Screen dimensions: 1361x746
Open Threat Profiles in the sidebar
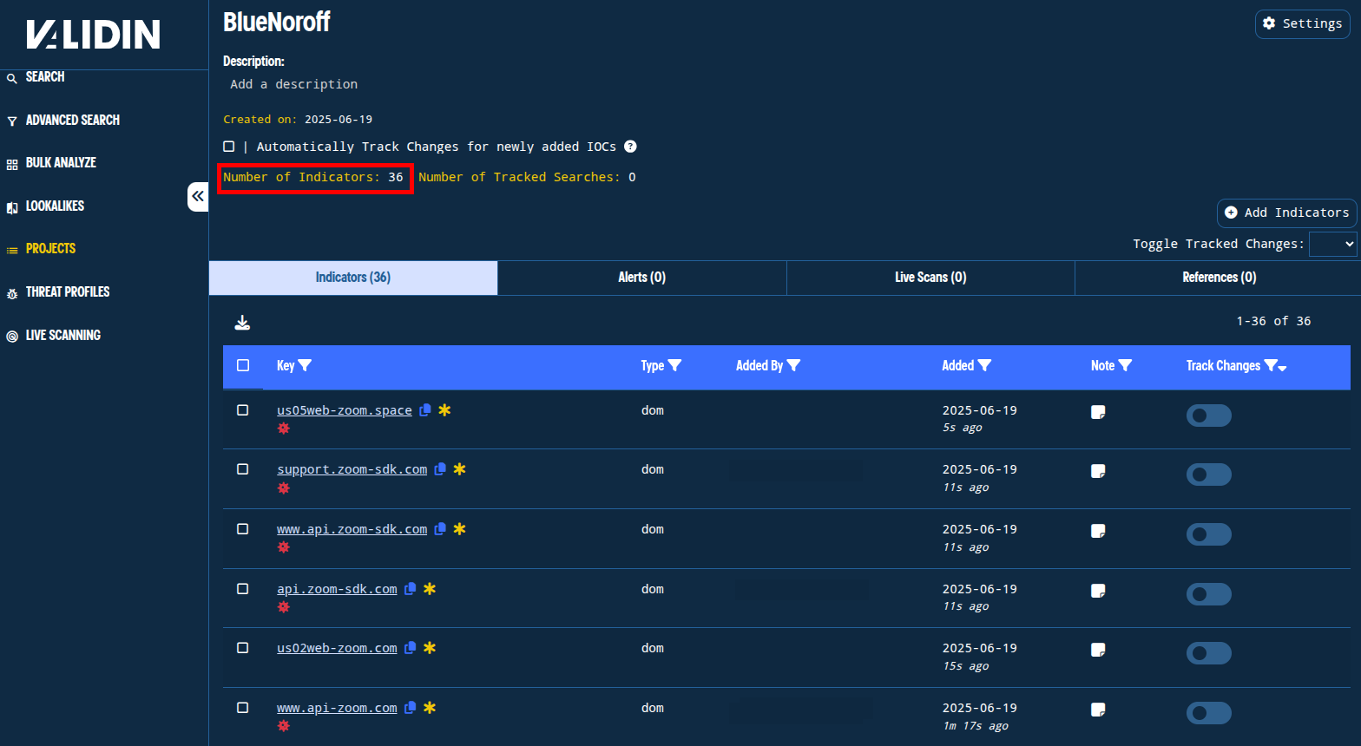[68, 292]
